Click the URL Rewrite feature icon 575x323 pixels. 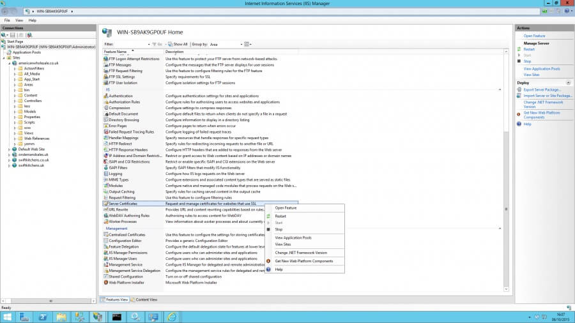(105, 209)
